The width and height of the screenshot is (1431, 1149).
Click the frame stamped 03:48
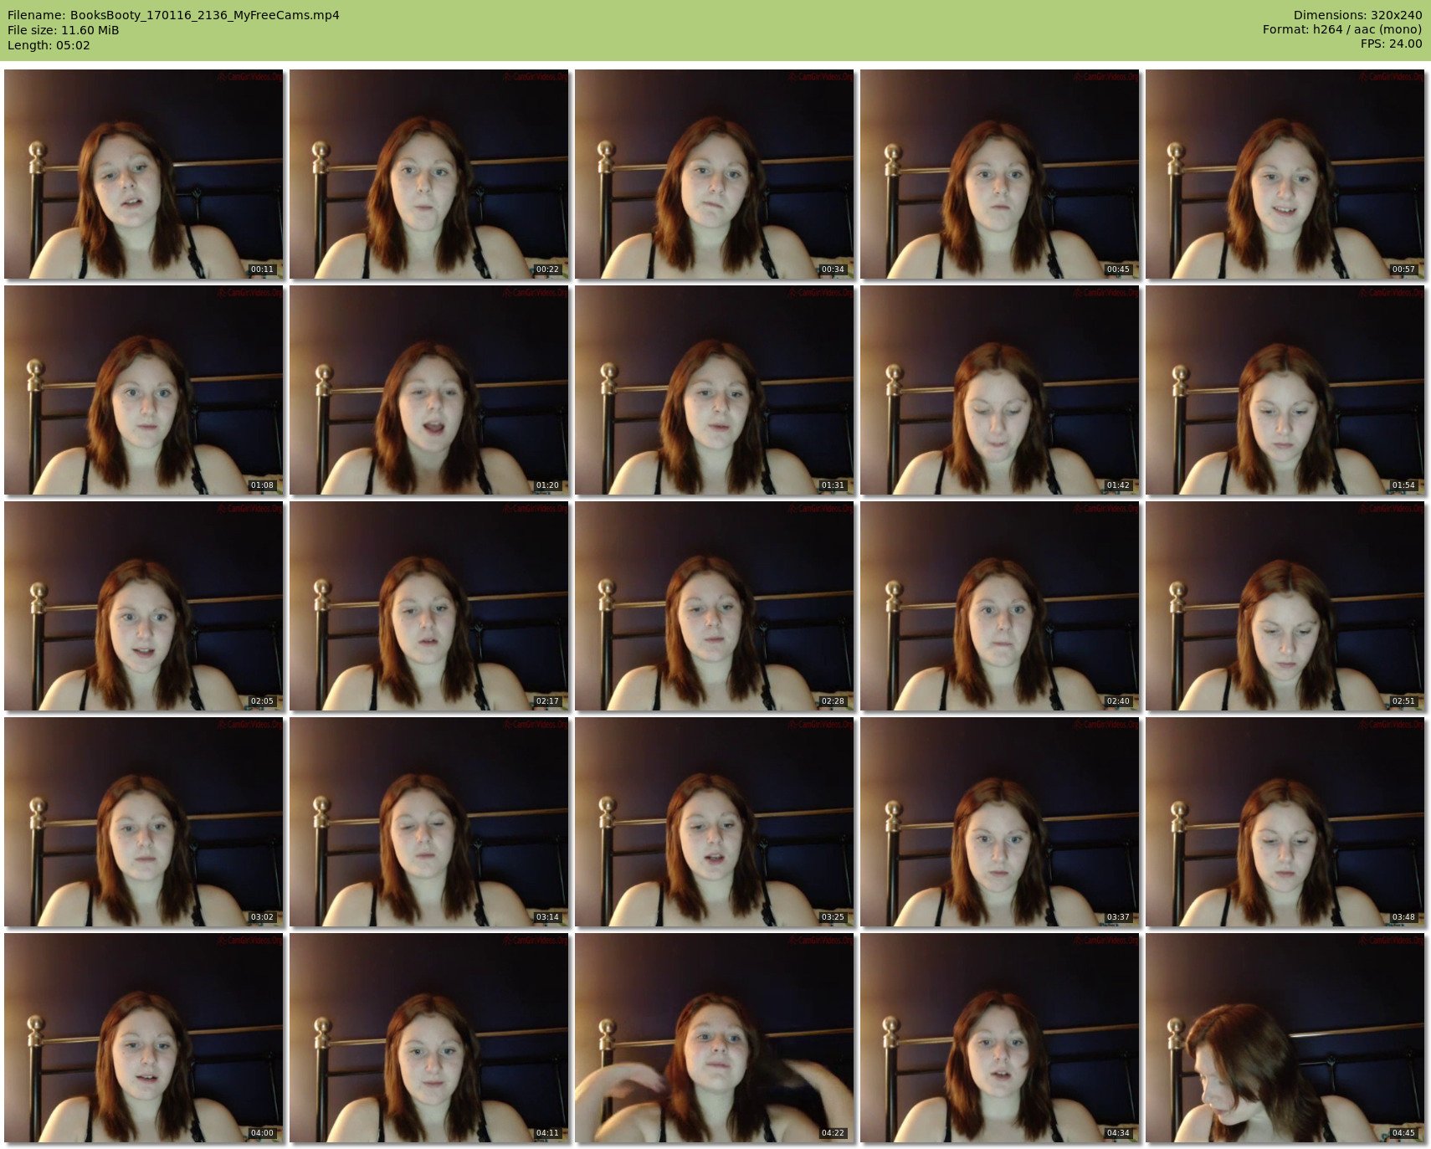tap(1285, 822)
